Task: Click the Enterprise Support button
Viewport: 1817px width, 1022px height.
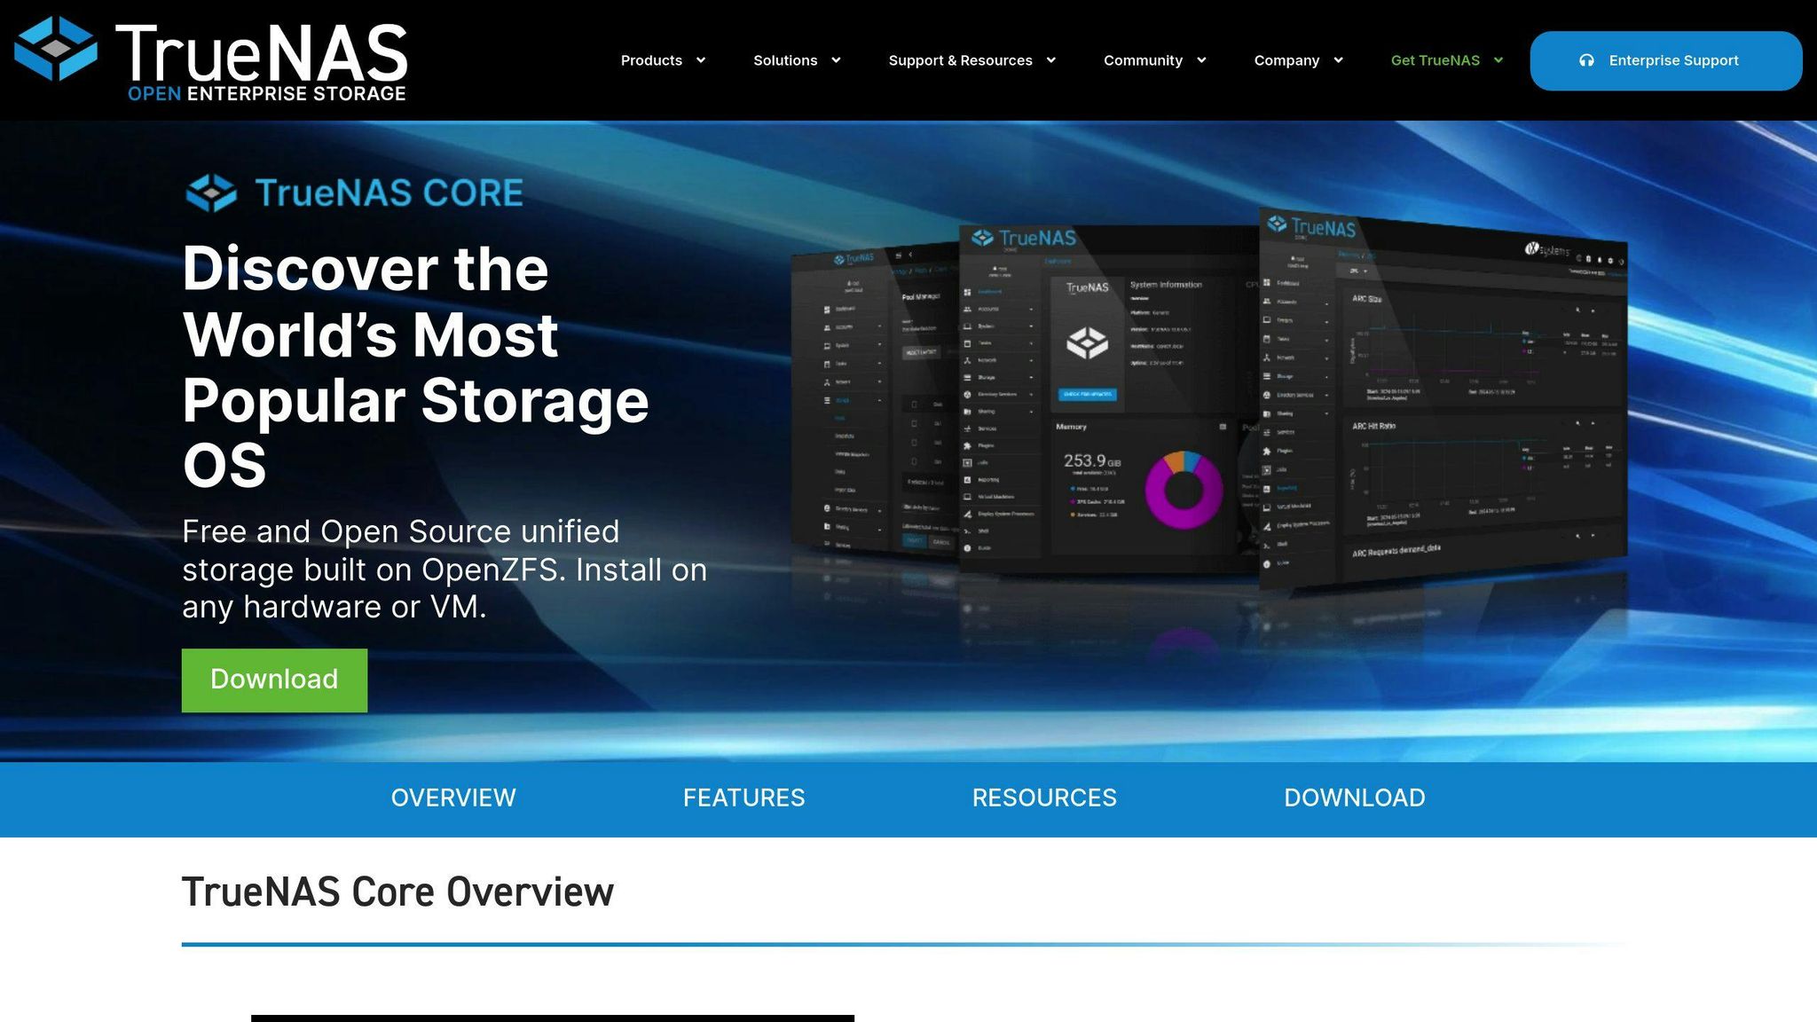Action: tap(1665, 60)
